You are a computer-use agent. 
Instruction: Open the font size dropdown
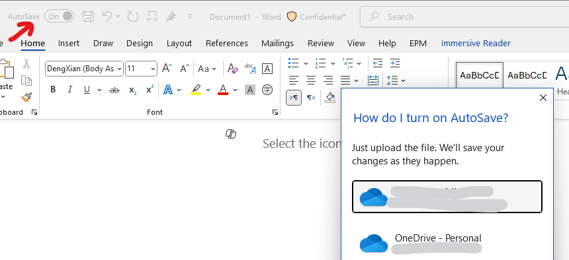(153, 69)
